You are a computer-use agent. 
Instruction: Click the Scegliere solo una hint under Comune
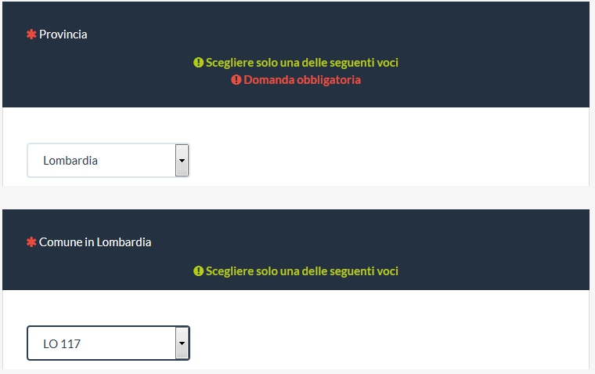302,271
